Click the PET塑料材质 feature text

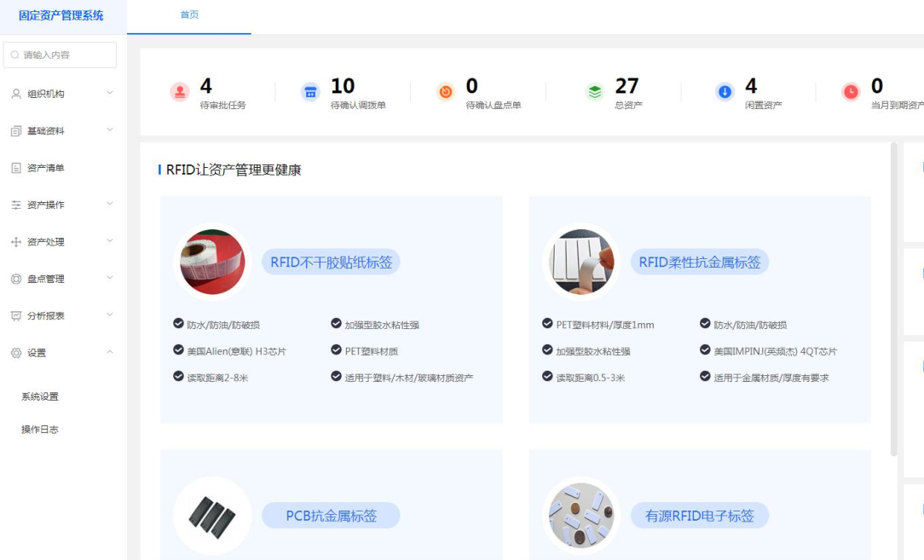point(372,351)
